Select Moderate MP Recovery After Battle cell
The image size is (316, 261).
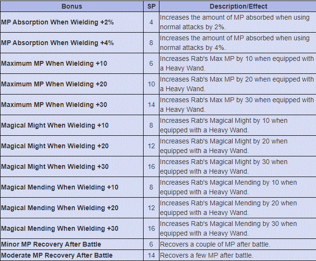pos(57,255)
